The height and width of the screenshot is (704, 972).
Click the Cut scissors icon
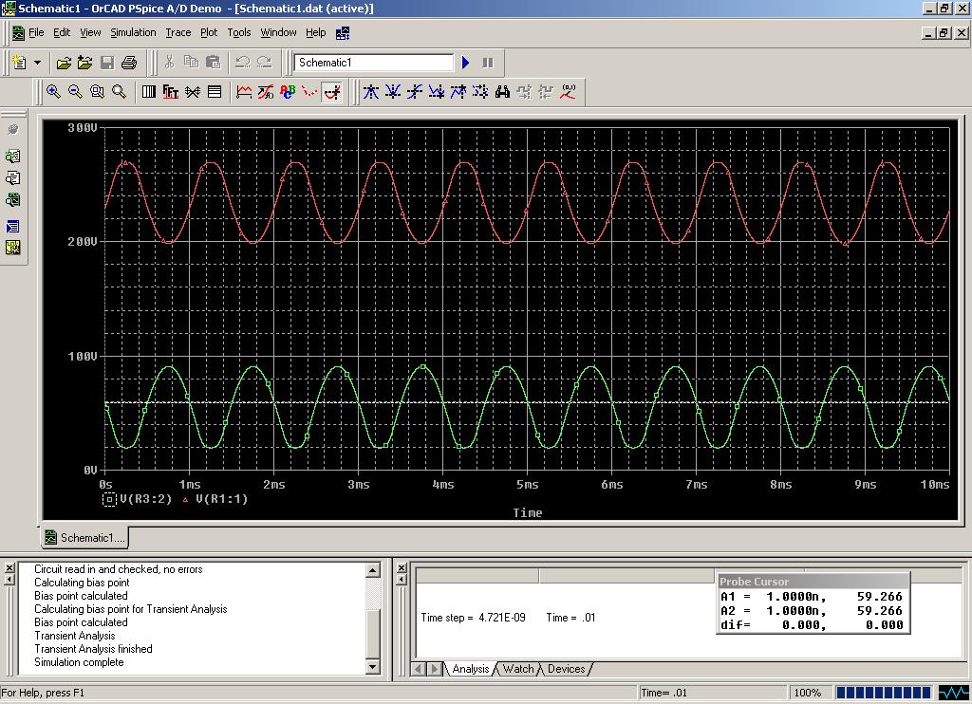point(169,62)
